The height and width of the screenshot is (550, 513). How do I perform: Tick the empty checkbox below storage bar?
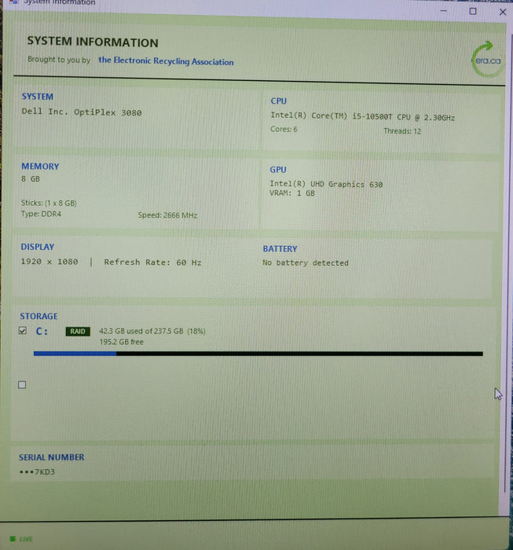tap(22, 385)
